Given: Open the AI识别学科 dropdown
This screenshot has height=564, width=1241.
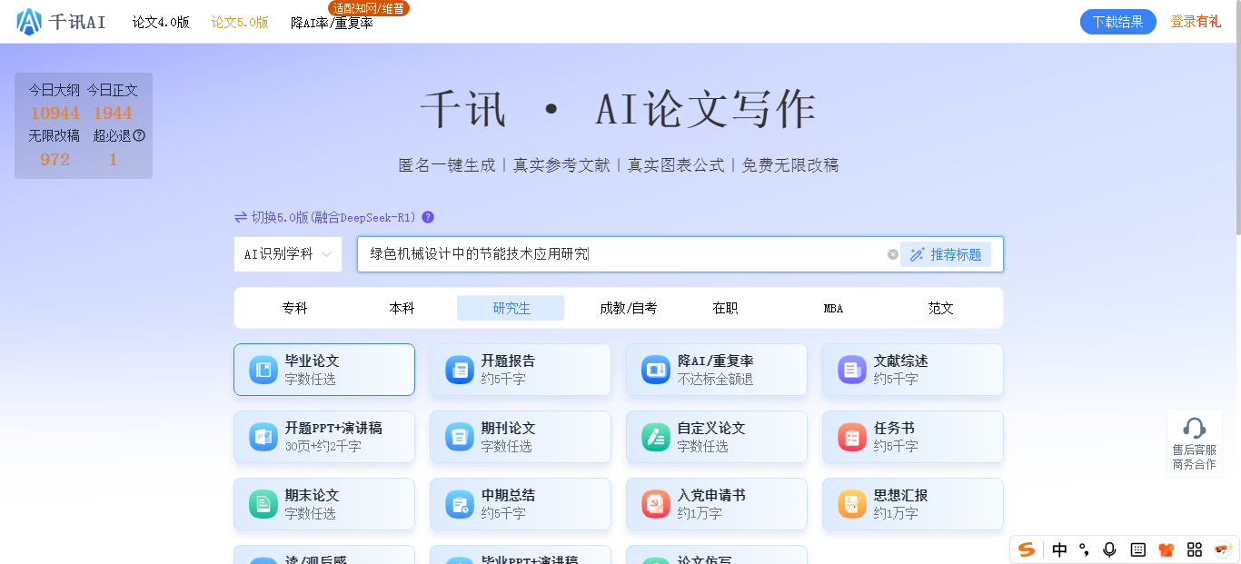Looking at the screenshot, I should [x=288, y=254].
